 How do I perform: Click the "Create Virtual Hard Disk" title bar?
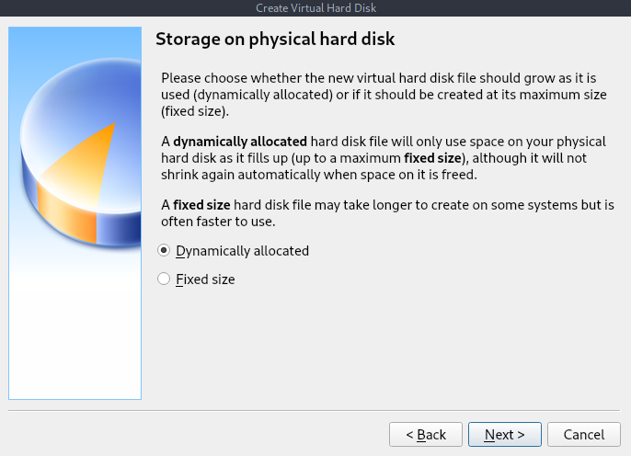coord(315,8)
